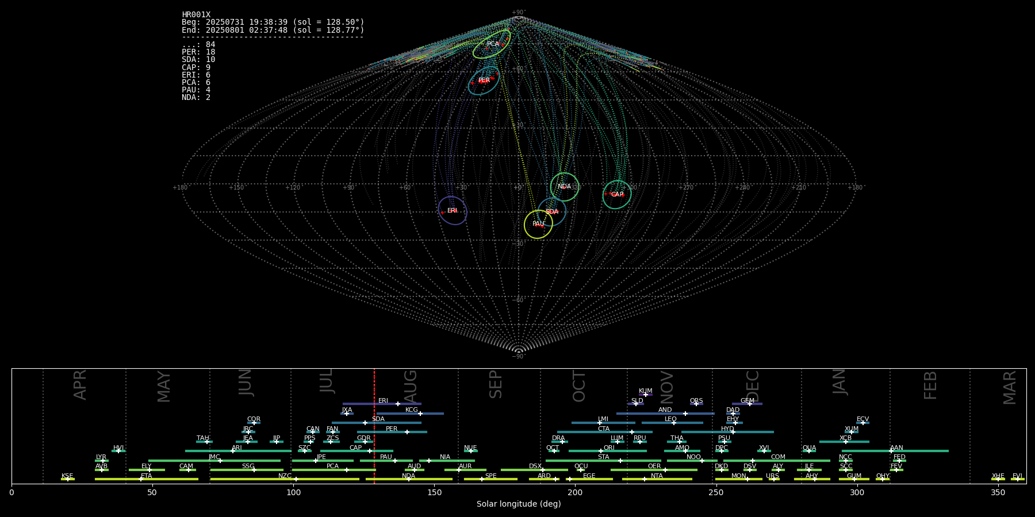Viewport: 1035px width, 517px height.
Task: Click the NZC shower bar in timeline
Action: [x=285, y=479]
